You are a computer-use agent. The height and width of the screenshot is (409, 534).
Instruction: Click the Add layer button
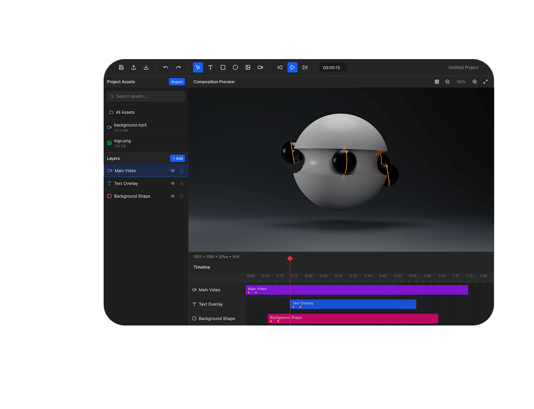pos(178,158)
